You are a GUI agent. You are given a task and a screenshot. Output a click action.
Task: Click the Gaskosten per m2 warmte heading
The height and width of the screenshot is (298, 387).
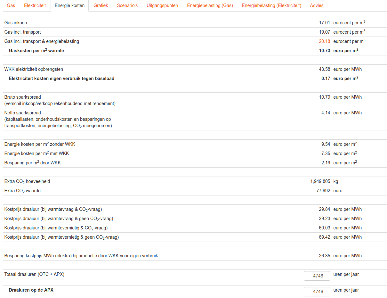[36, 51]
